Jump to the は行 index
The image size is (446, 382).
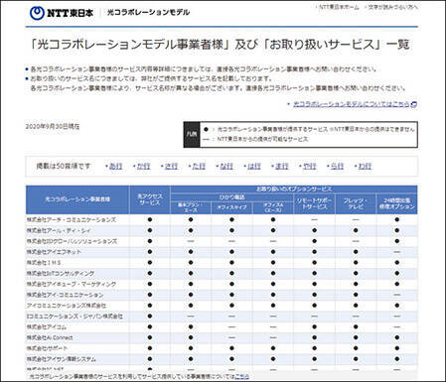[x=254, y=166]
